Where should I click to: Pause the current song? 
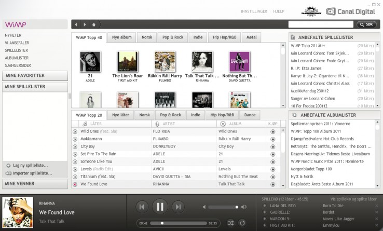tap(160, 207)
